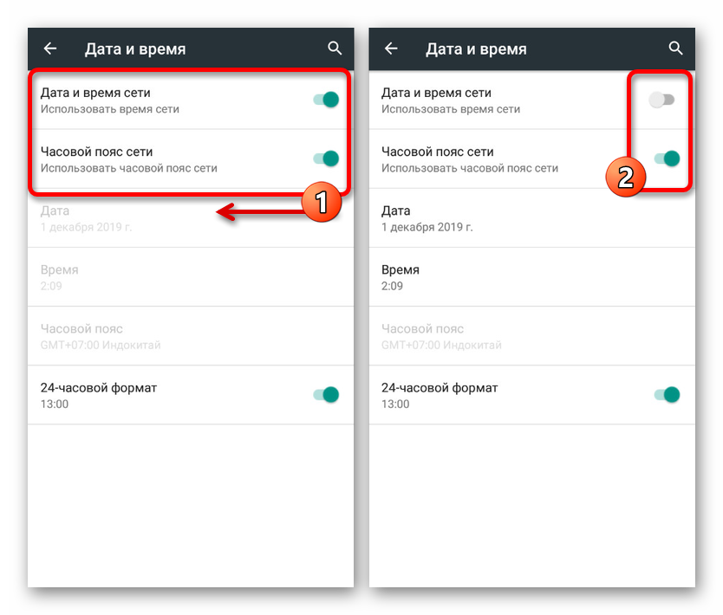Click the orange step 2 badge
This screenshot has width=723, height=615.
(x=626, y=177)
